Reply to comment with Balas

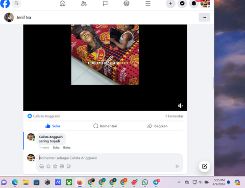tap(67, 147)
